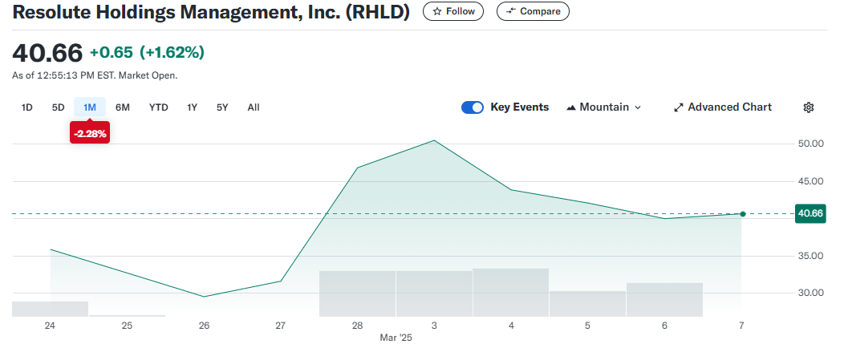Image resolution: width=844 pixels, height=348 pixels.
Task: Select the 5Y time range
Action: [222, 107]
